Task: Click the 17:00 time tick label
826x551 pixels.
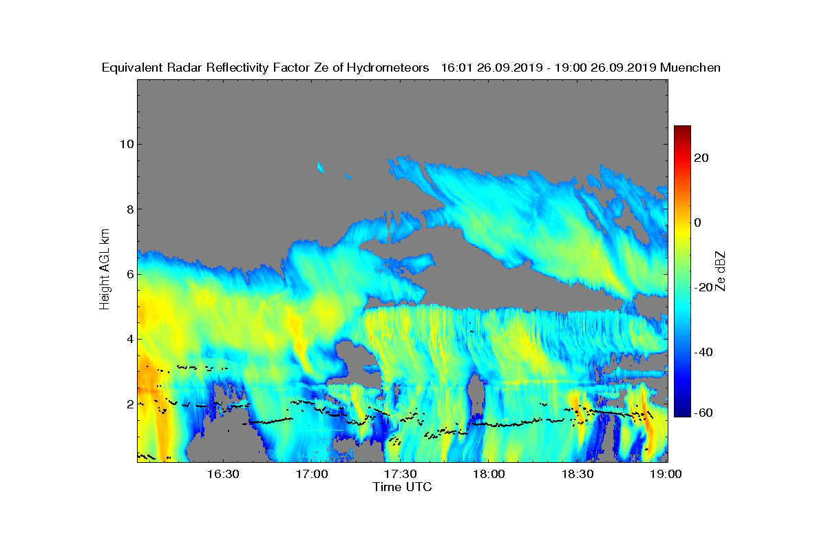Action: pos(311,474)
